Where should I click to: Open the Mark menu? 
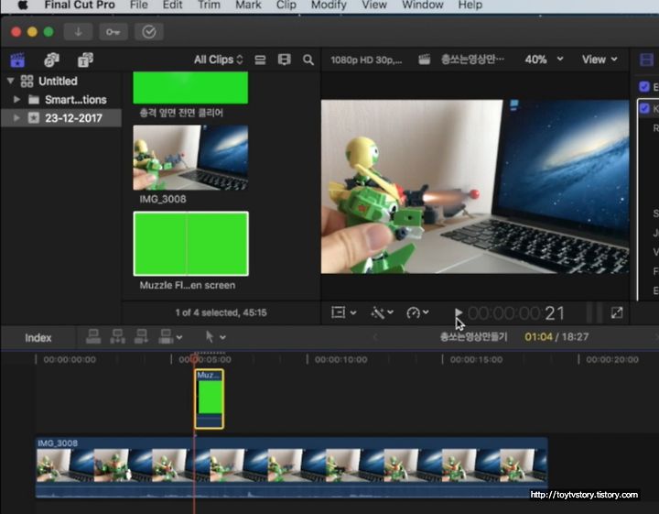[x=248, y=5]
